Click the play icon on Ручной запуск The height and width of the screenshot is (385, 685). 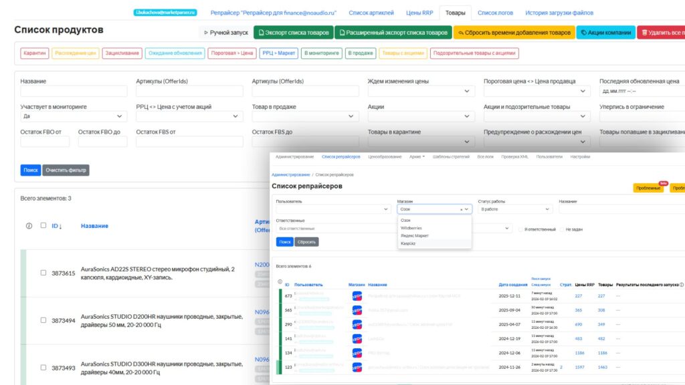206,32
